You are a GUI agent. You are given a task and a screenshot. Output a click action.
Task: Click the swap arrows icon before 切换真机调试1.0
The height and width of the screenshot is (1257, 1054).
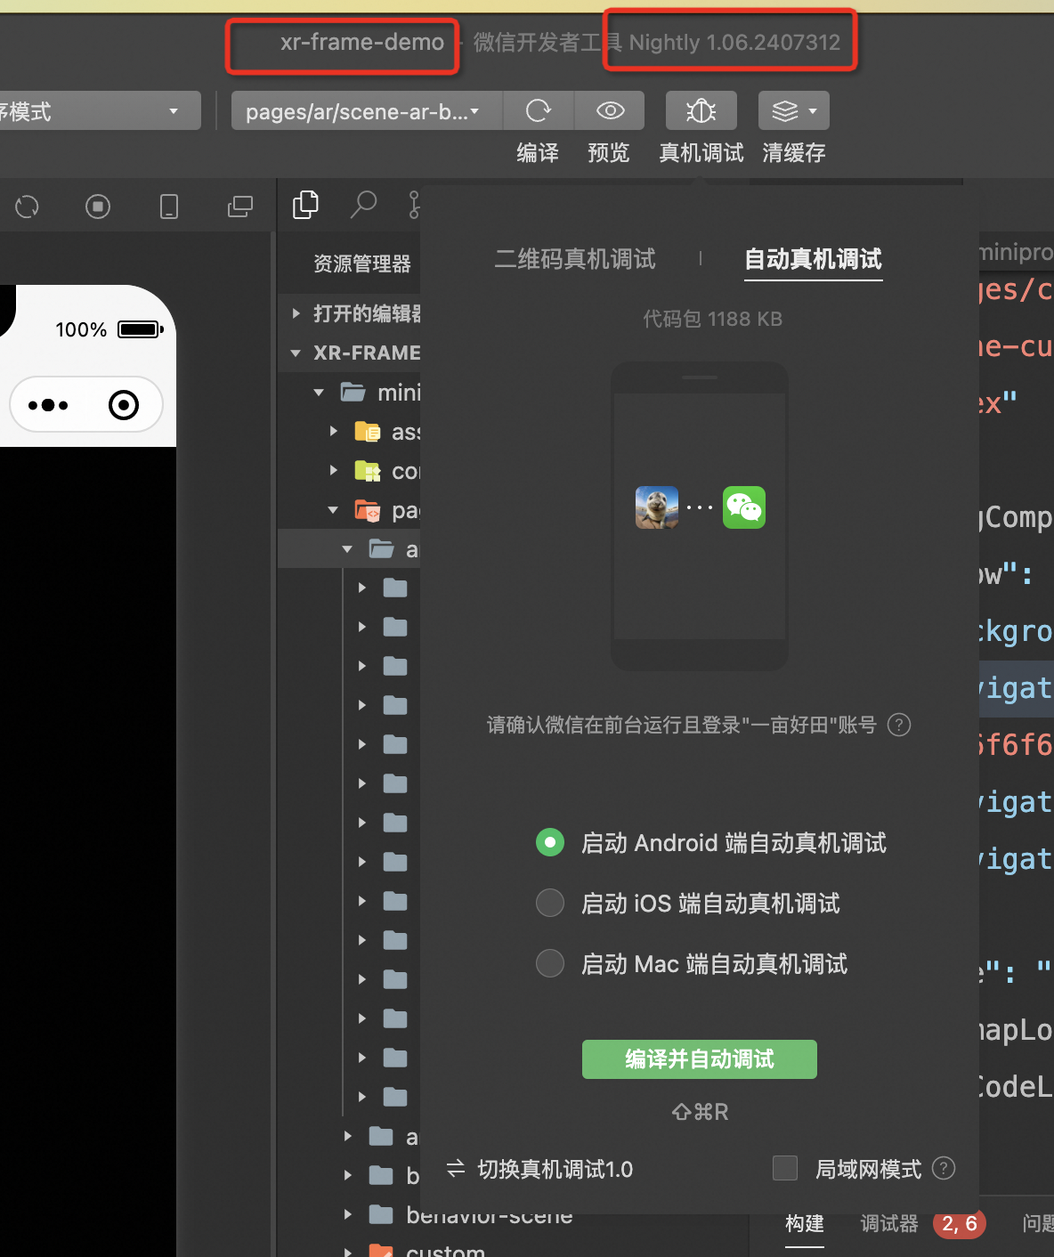point(456,1168)
